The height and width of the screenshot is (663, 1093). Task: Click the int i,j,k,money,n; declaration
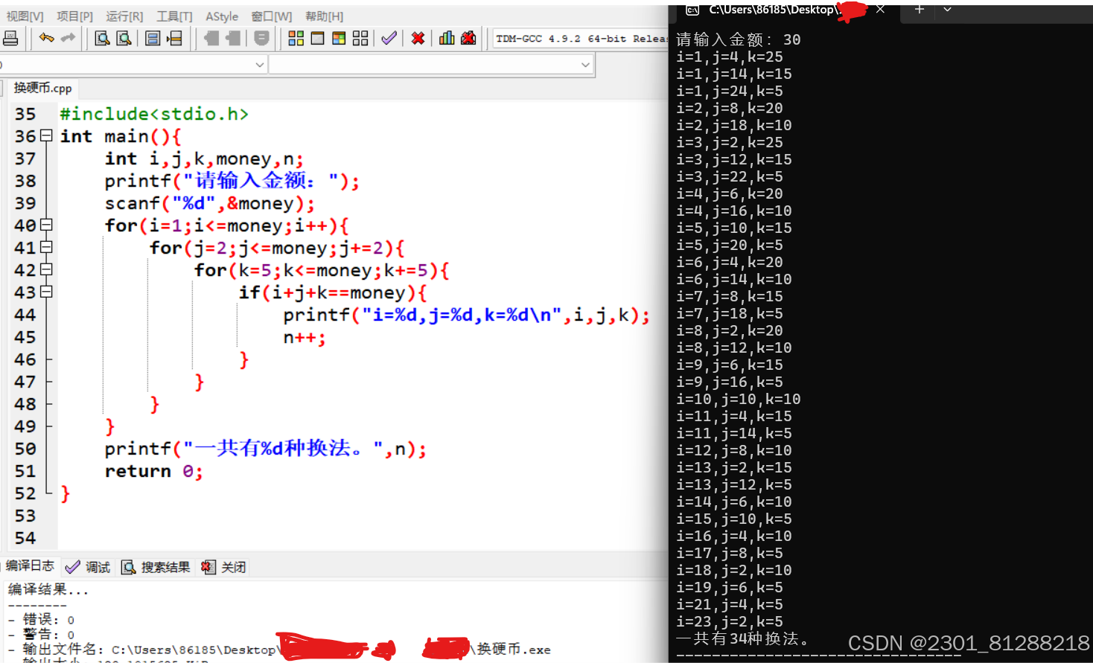pos(204,158)
